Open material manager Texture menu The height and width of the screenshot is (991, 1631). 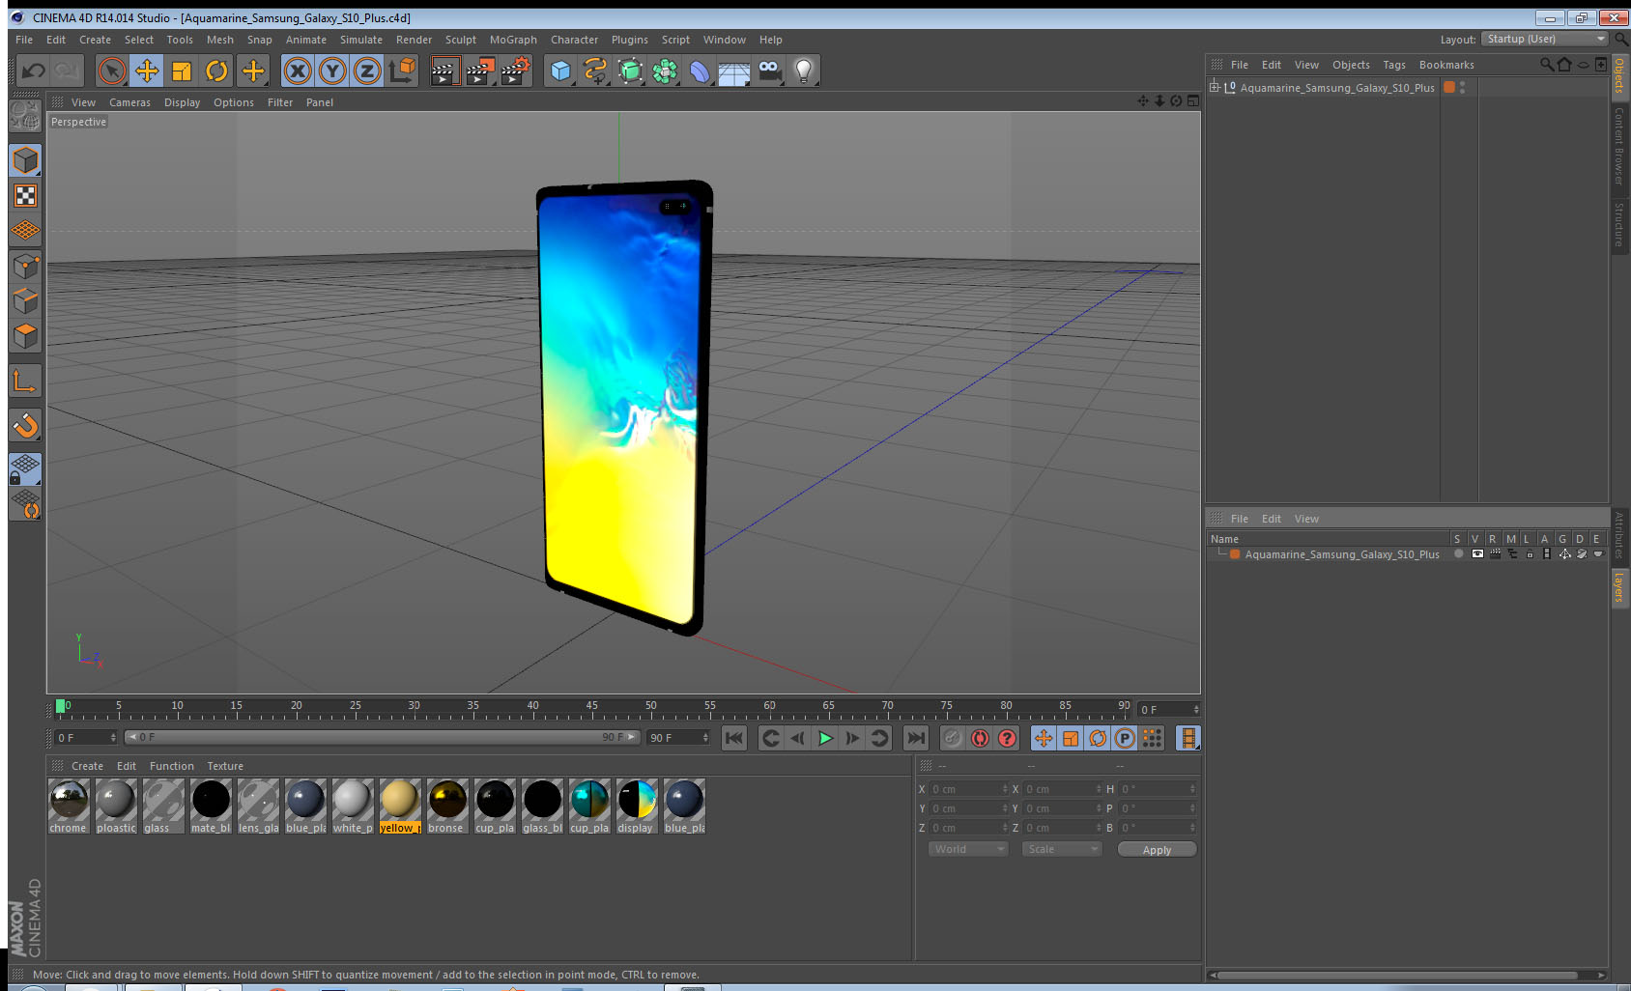point(225,766)
